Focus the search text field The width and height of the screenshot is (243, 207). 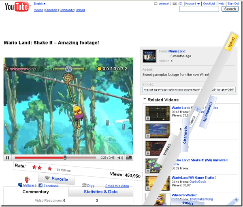click(x=199, y=9)
